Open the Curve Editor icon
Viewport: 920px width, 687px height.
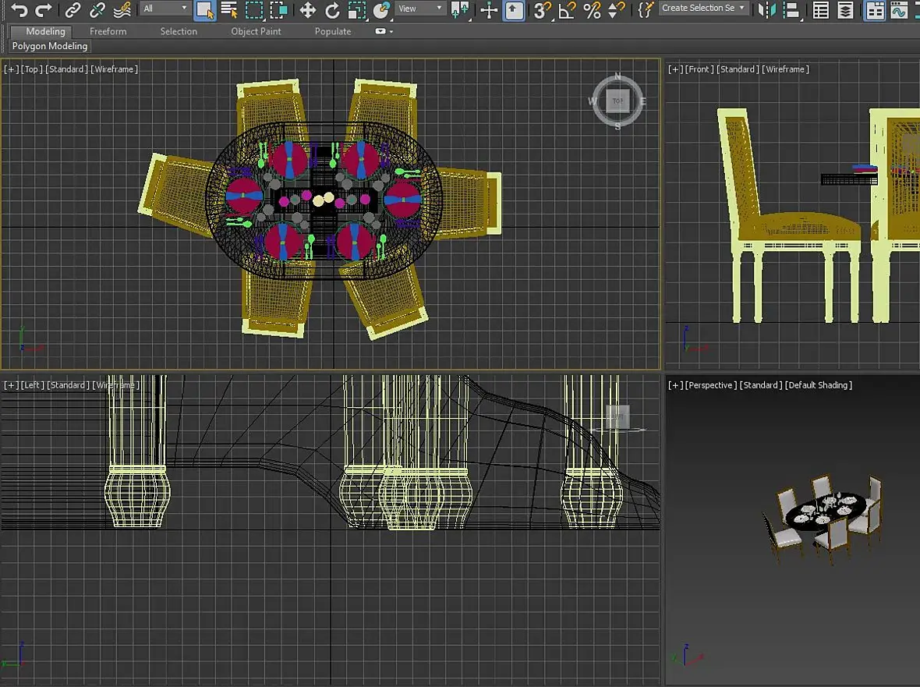coord(899,9)
